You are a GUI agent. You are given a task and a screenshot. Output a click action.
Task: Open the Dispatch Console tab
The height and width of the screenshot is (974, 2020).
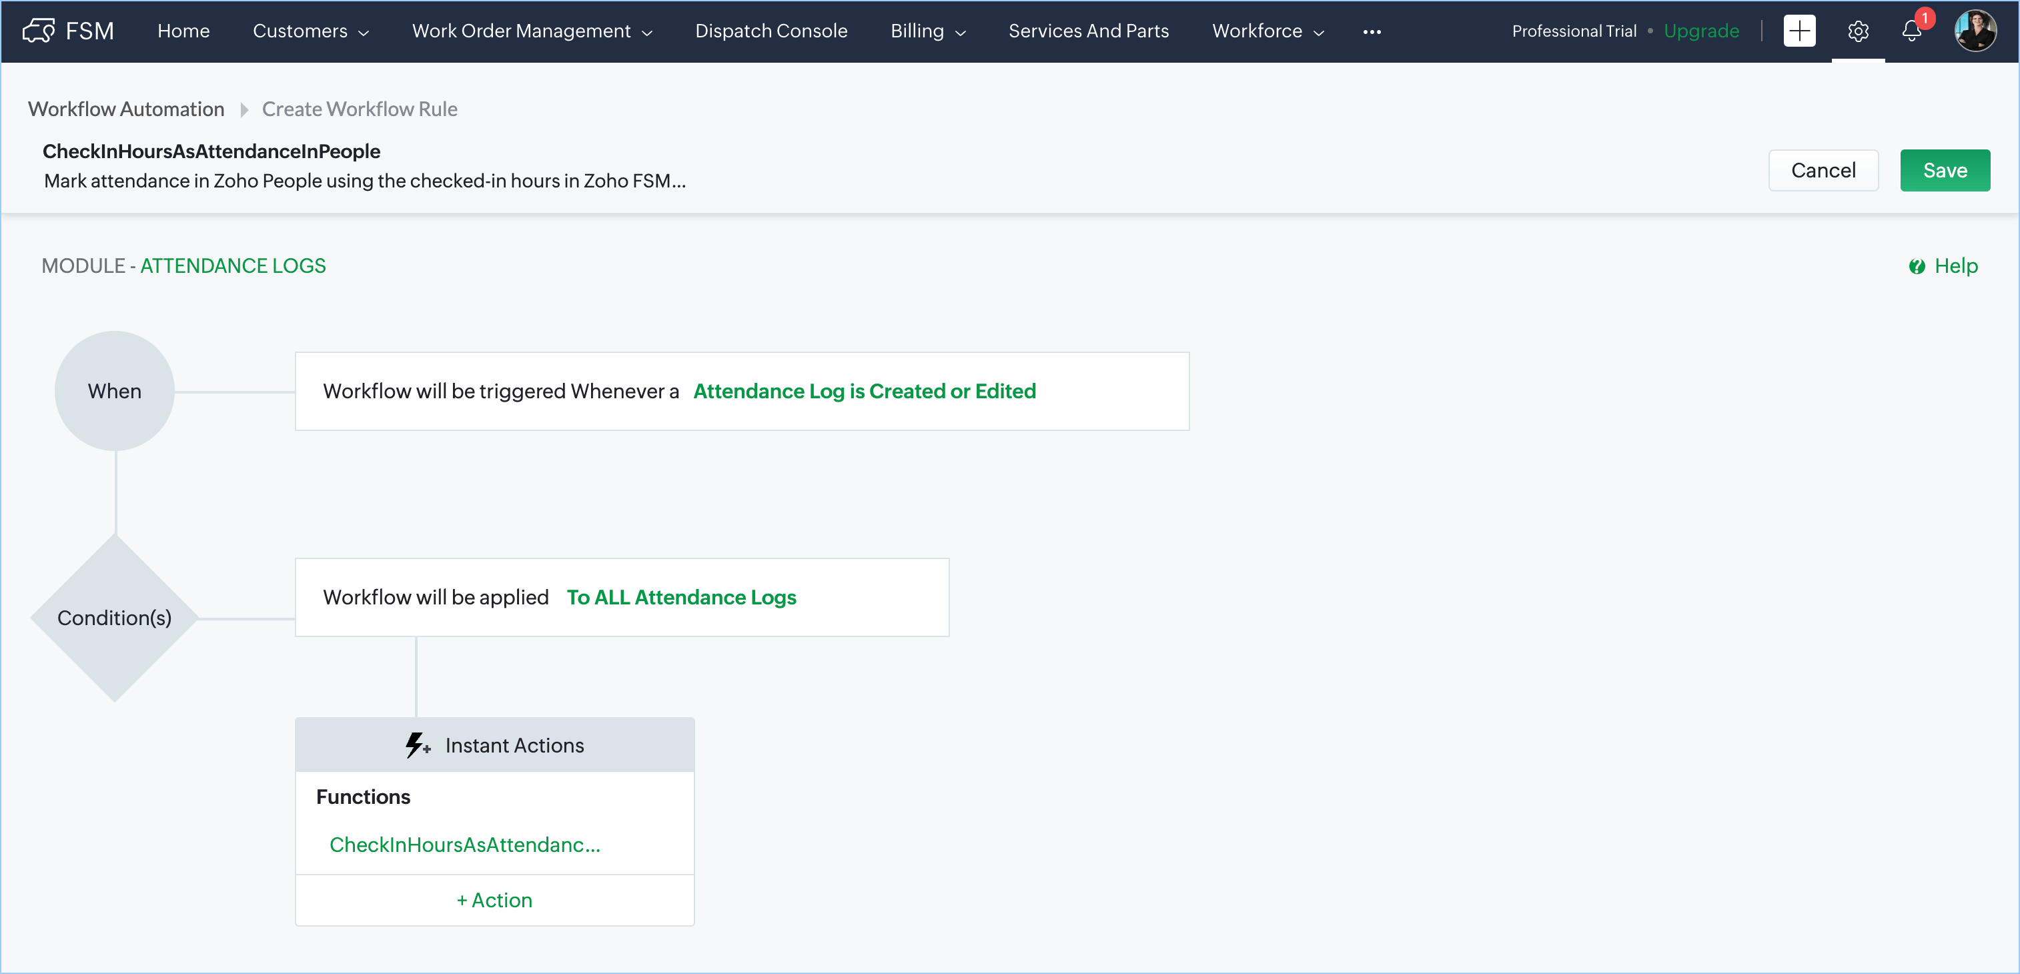(x=771, y=31)
